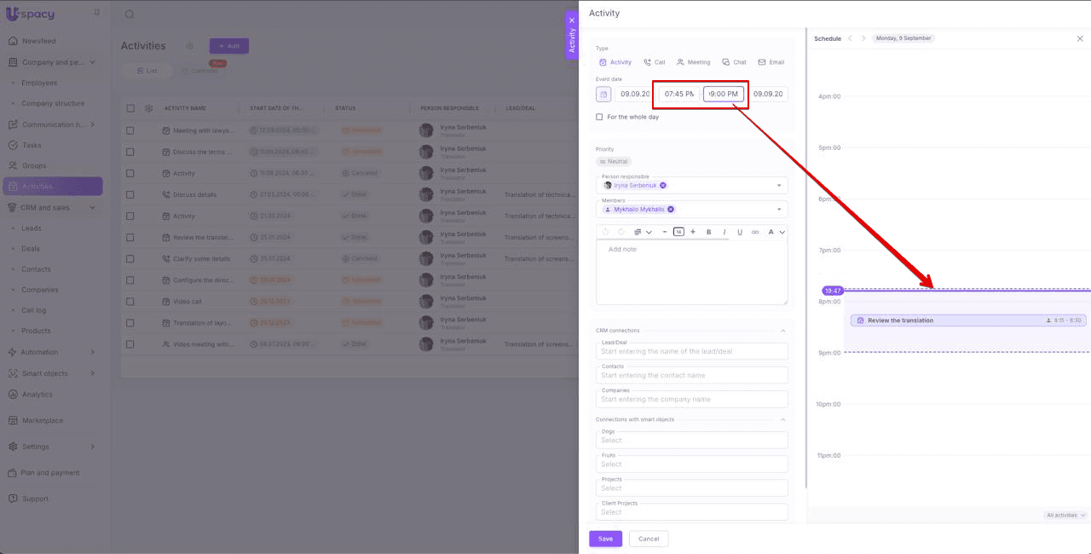This screenshot has width=1091, height=554.
Task: Open the All activities filter dropdown
Action: [x=1065, y=515]
